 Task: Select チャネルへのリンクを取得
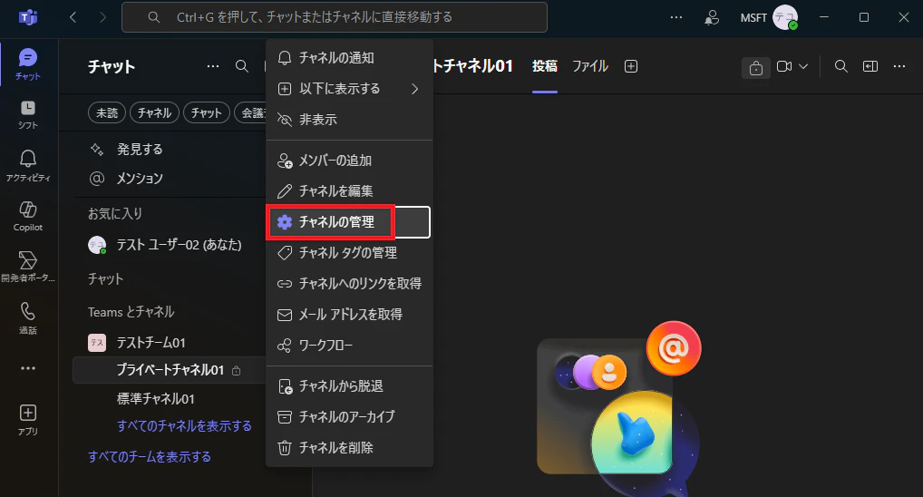349,284
